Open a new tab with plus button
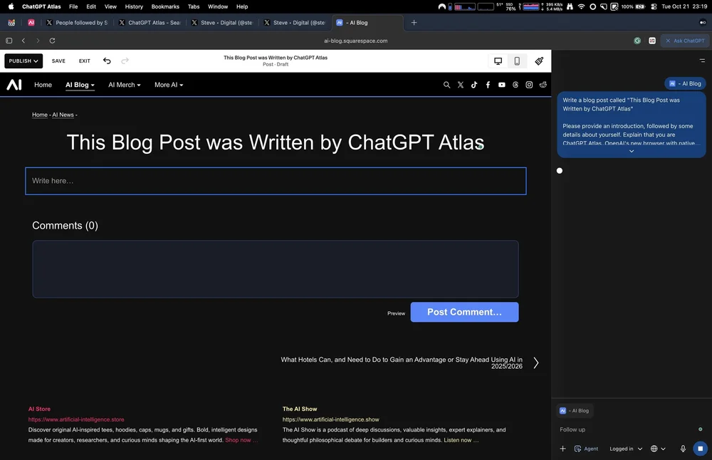 pyautogui.click(x=414, y=23)
